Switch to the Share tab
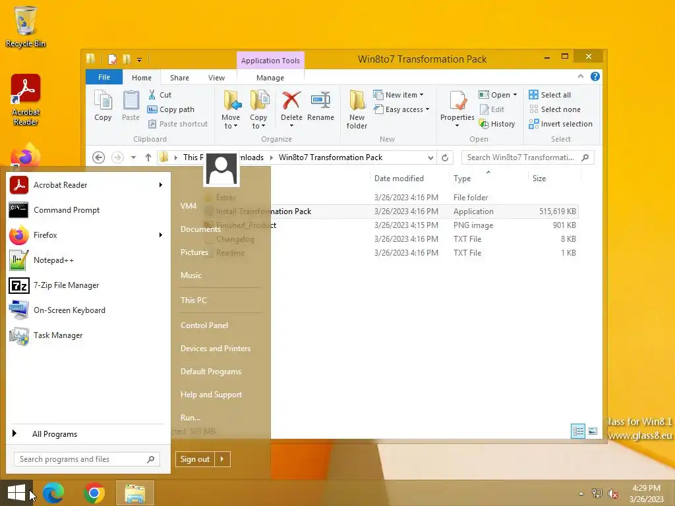Screen dimensions: 675x506 (x=179, y=78)
